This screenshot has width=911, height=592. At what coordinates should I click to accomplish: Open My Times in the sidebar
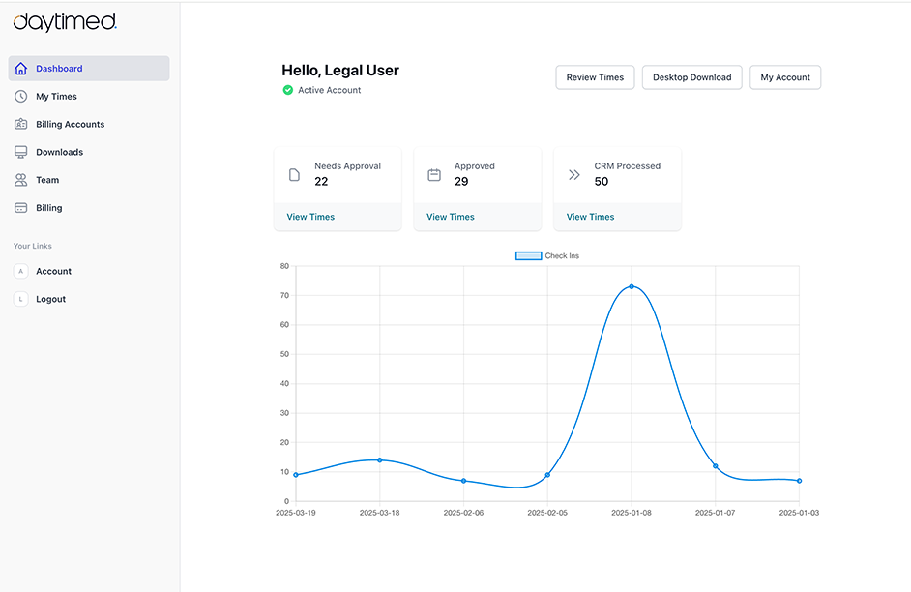coord(56,97)
